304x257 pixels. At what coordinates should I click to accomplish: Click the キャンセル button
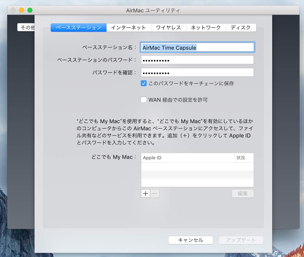coord(191,240)
